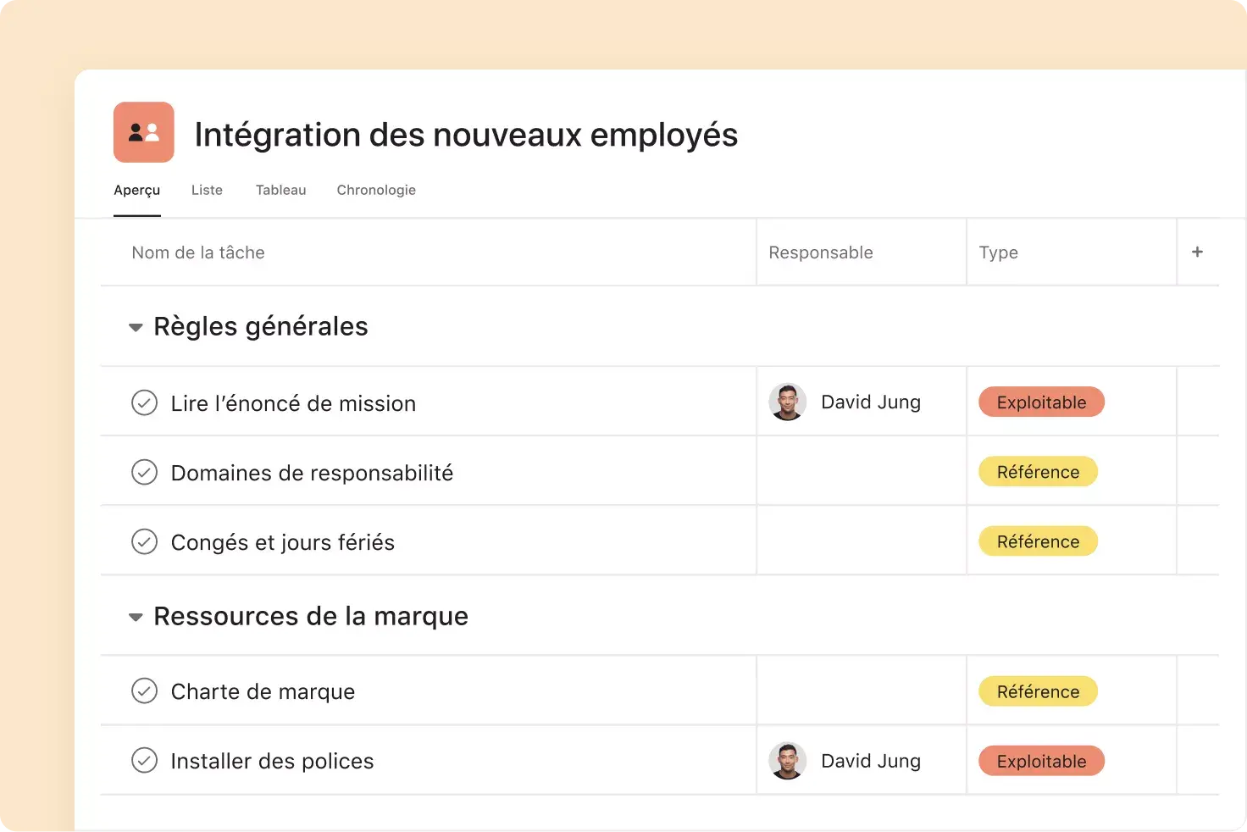Open the Tableau view
1247x832 pixels.
click(x=280, y=190)
